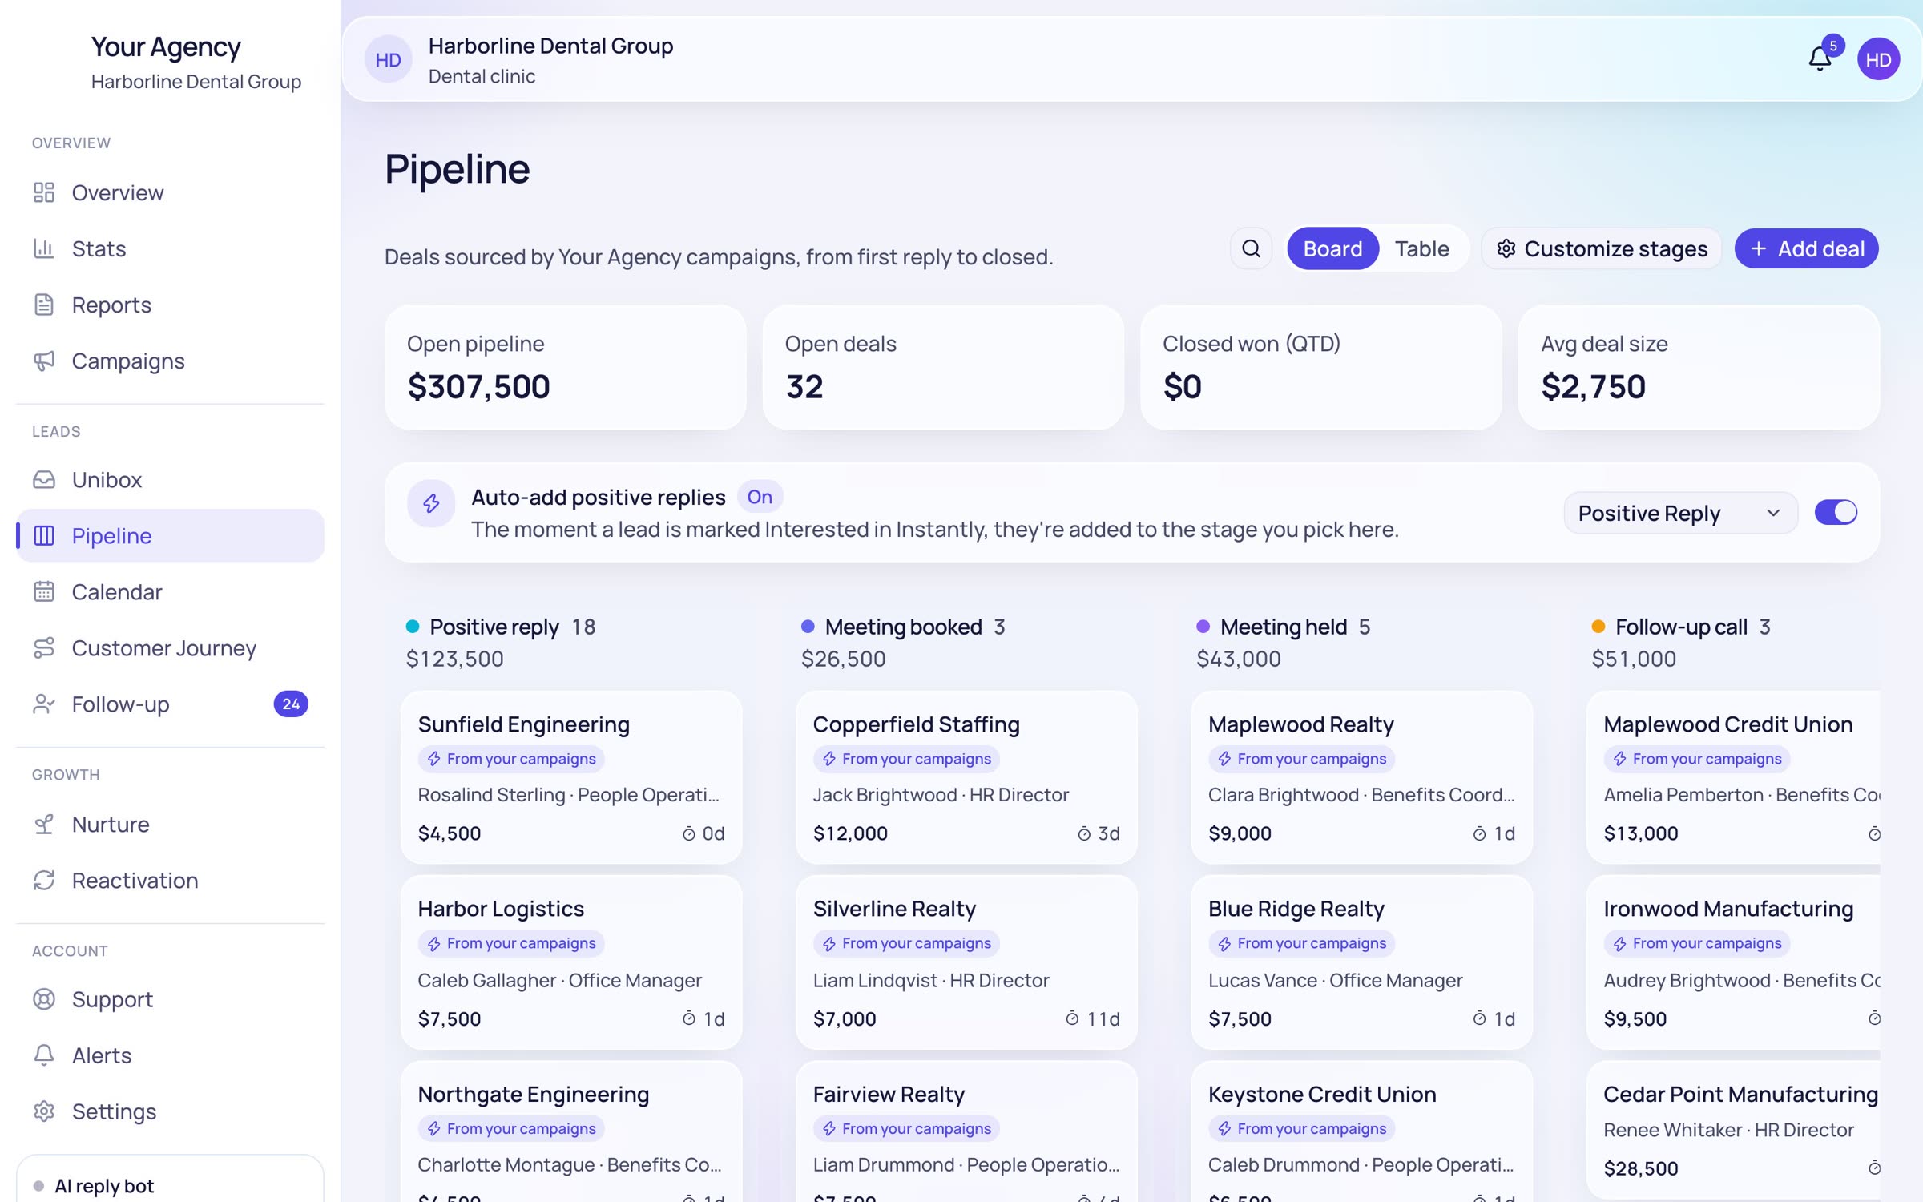The image size is (1923, 1202).
Task: Open the HD profile avatar at top right
Action: pyautogui.click(x=1878, y=59)
